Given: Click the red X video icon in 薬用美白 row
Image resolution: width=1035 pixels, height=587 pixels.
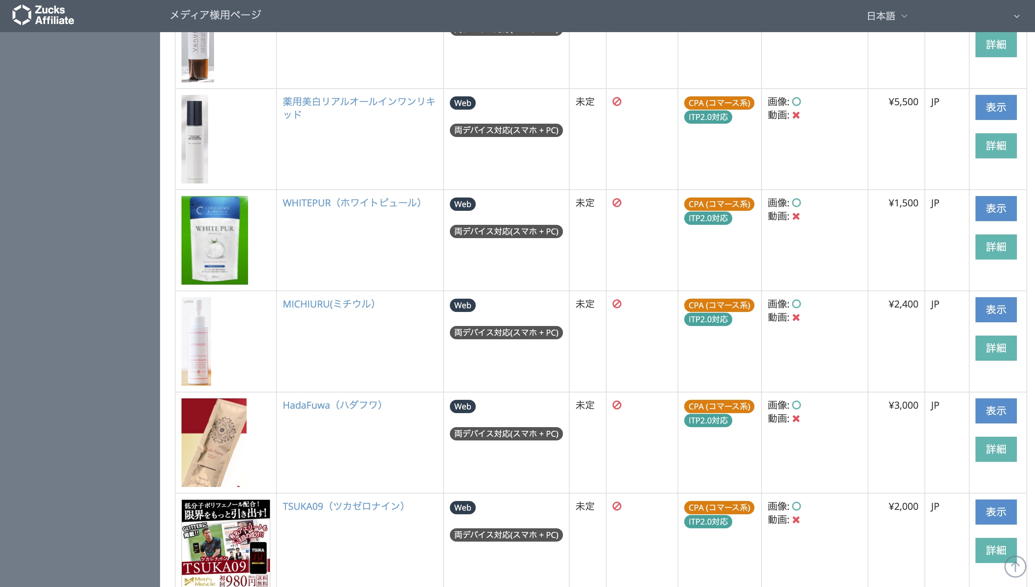Looking at the screenshot, I should (796, 116).
